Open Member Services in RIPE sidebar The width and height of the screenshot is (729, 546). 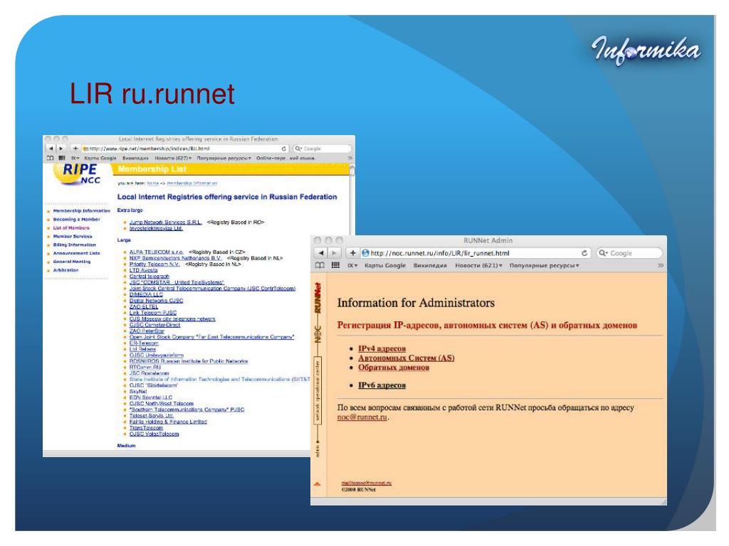click(x=73, y=236)
